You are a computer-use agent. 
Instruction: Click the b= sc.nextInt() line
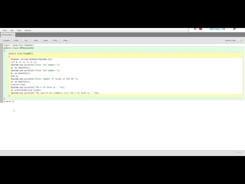pyautogui.click(x=21, y=73)
